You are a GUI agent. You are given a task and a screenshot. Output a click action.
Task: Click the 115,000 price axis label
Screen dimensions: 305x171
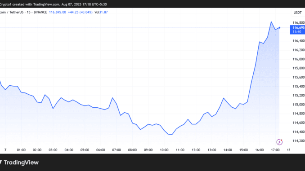pos(299,105)
